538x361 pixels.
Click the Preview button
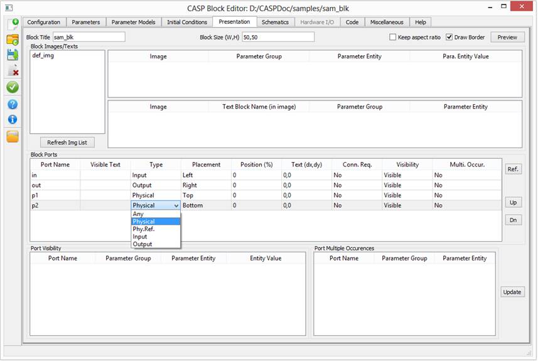pos(507,37)
